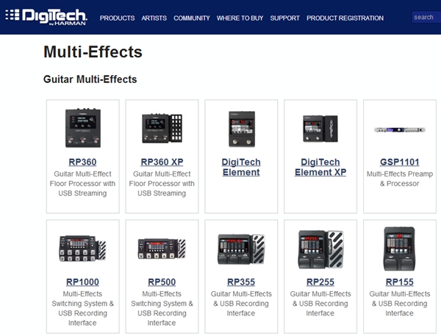441x336 pixels.
Task: Click the DigiTech Element pedal image
Action: tap(241, 129)
